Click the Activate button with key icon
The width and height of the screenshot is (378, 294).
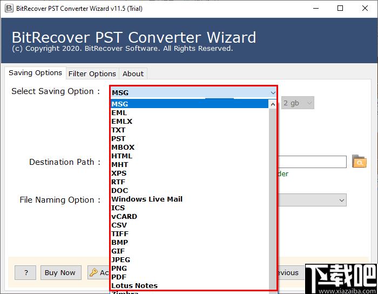coord(99,273)
